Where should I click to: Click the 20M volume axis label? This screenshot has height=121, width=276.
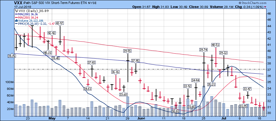pos(10,109)
